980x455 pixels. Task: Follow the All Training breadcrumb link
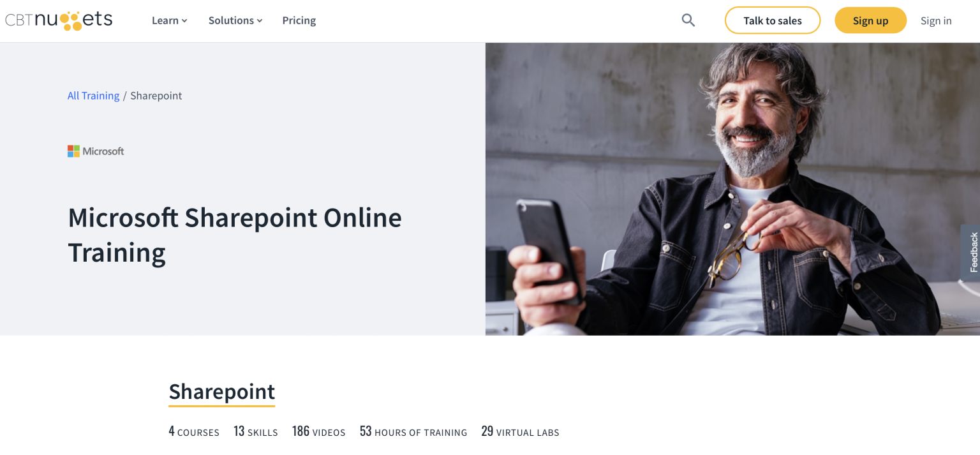tap(93, 95)
